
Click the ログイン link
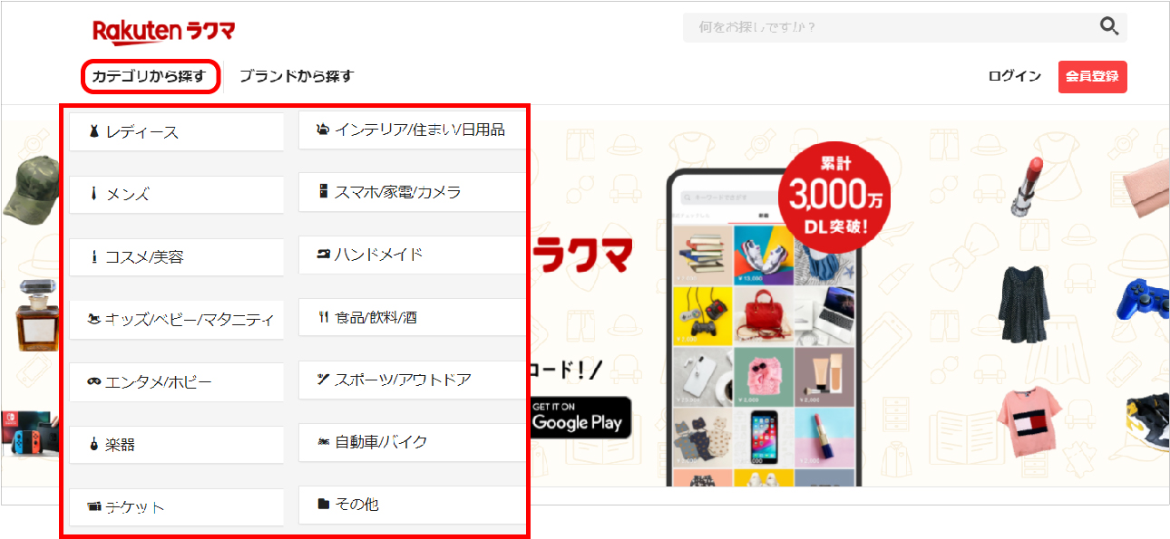pos(1015,76)
